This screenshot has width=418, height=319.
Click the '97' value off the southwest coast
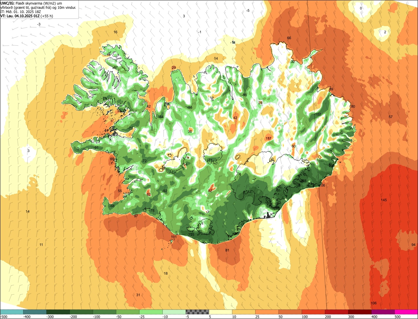pyautogui.click(x=136, y=216)
